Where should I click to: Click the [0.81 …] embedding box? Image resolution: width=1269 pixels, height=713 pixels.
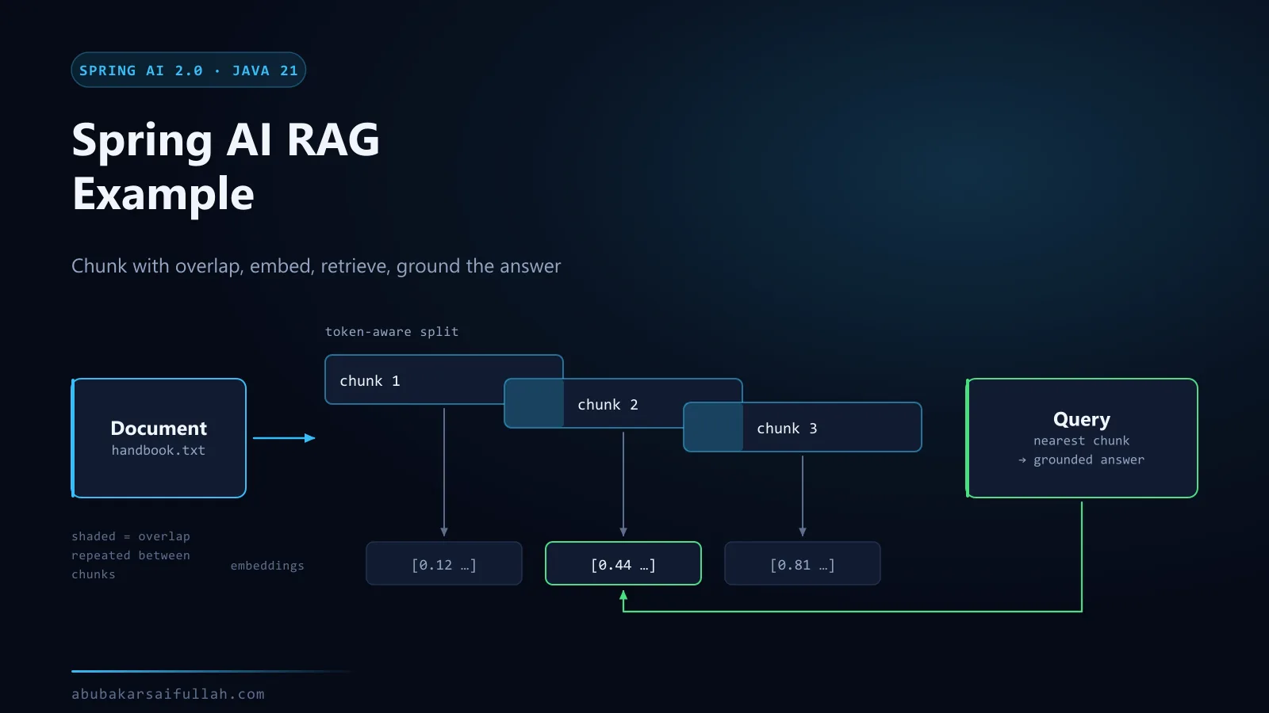click(x=803, y=563)
